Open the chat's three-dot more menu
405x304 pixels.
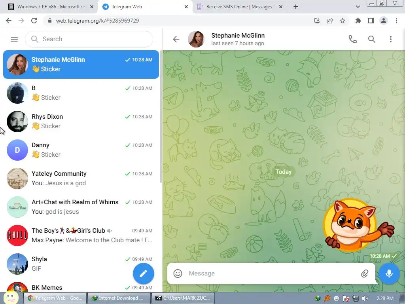(x=390, y=39)
